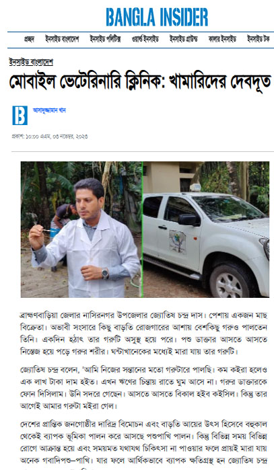Click the publish date text line

click(x=50, y=136)
